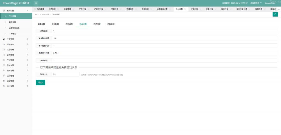The image size is (281, 135).
Task: Collapse the 系统设置 sidebar menu
Action: 27,11
